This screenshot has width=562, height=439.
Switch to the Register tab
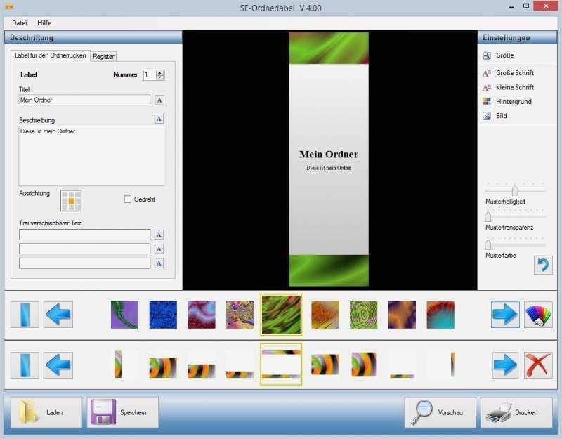(103, 56)
